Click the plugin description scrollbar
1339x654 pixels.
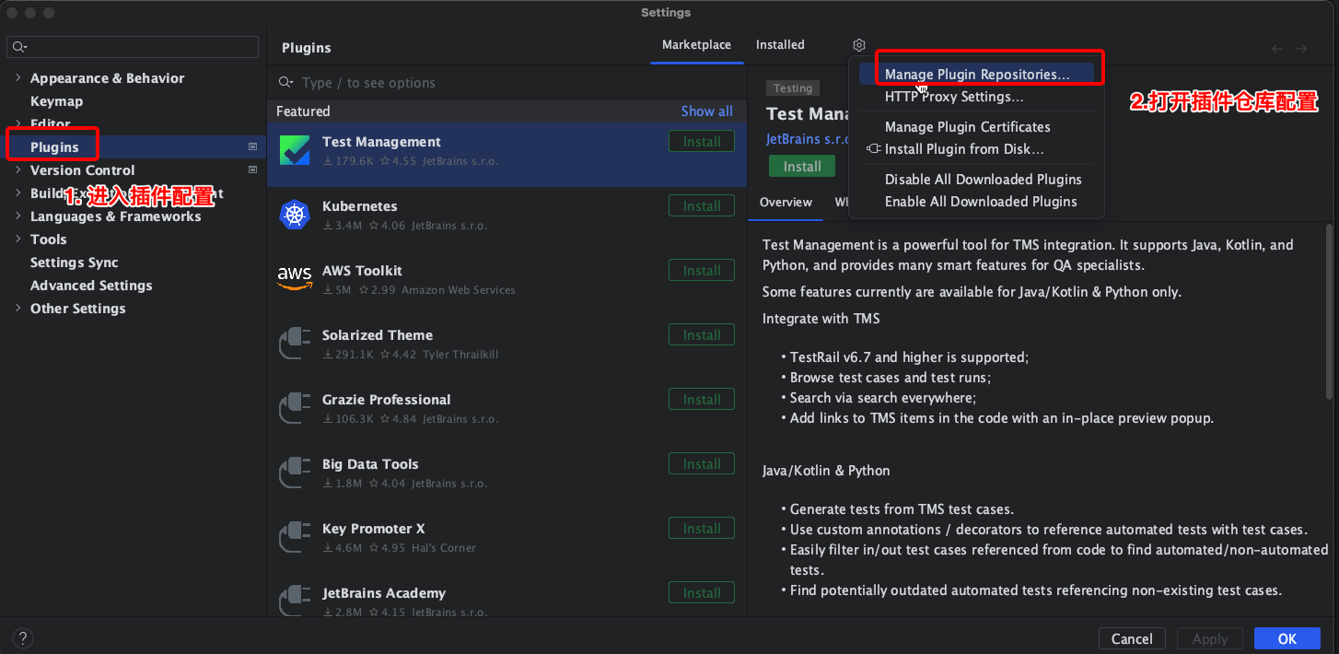tap(1329, 313)
